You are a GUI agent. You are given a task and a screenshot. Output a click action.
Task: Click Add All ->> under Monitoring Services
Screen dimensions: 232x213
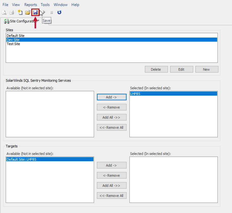[x=112, y=117]
